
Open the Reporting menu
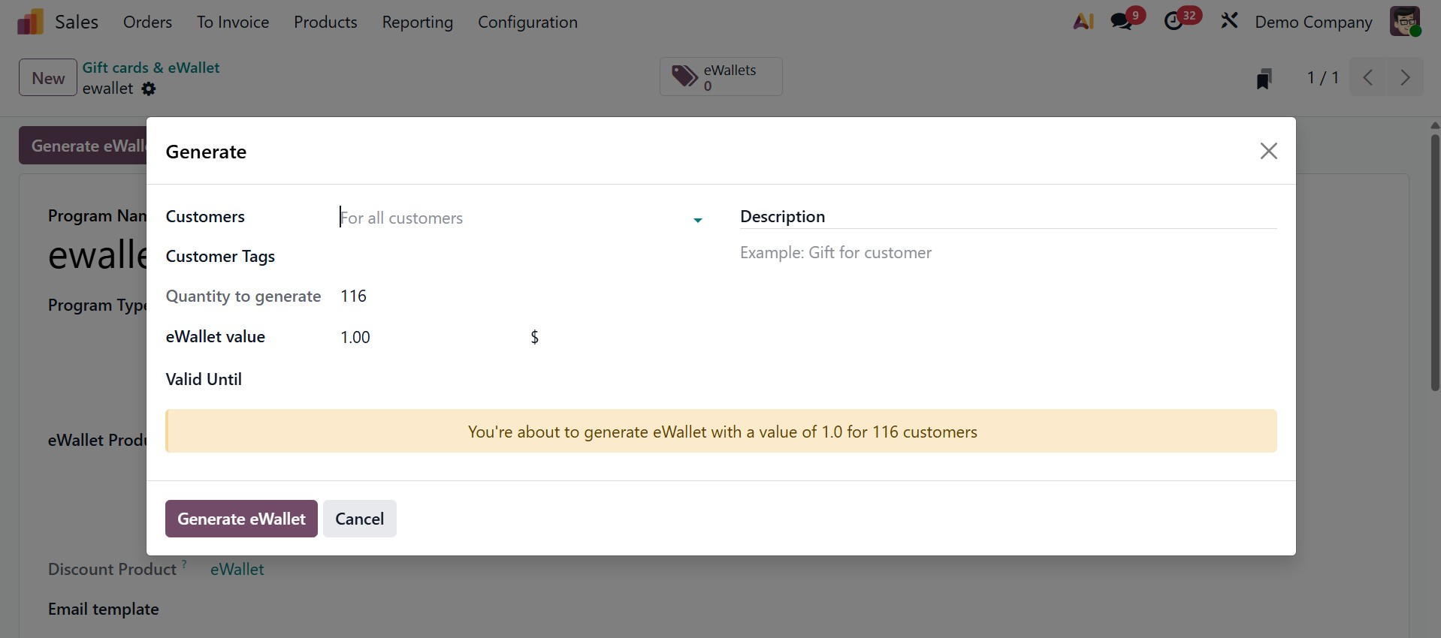417,23
